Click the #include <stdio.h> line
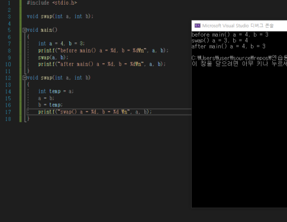 (x=52, y=3)
